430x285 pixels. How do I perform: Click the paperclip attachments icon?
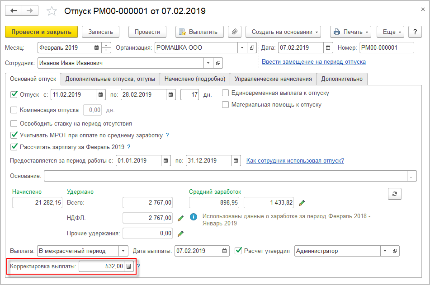point(235,32)
